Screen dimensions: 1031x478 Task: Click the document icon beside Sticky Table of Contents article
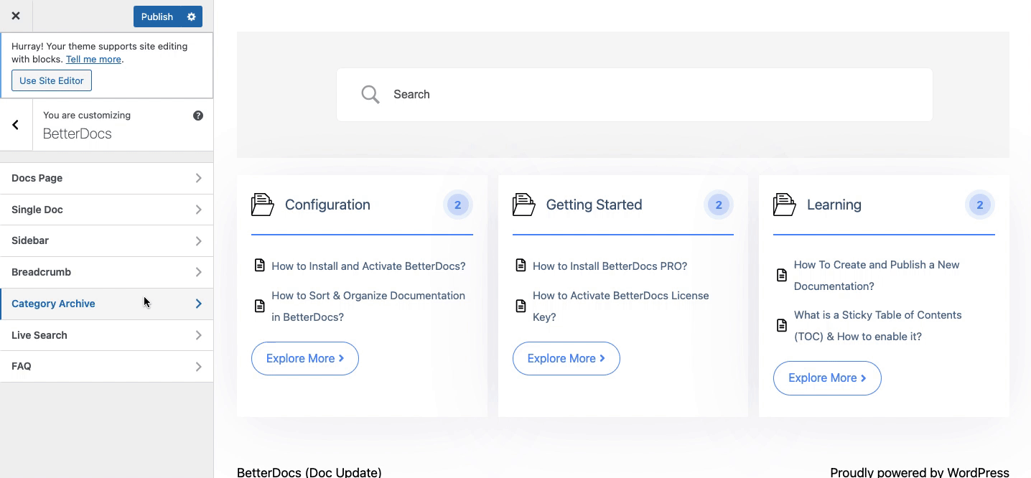(x=781, y=325)
